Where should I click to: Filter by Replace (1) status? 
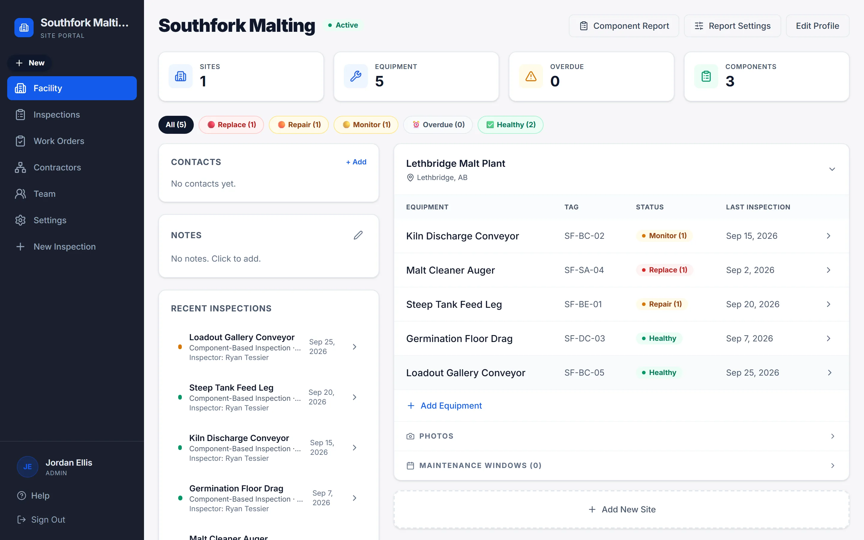pos(231,124)
